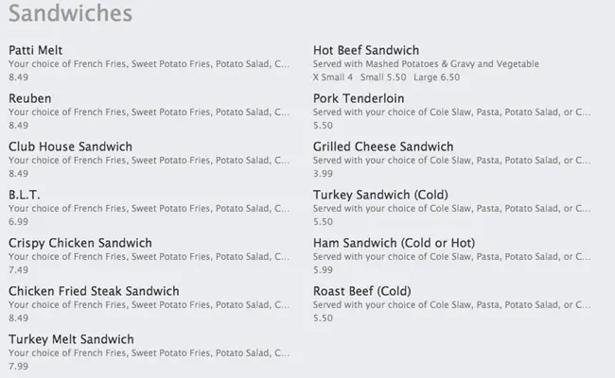The image size is (615, 378).
Task: Open the Crispy Chicken Sandwich entry
Action: pos(79,243)
